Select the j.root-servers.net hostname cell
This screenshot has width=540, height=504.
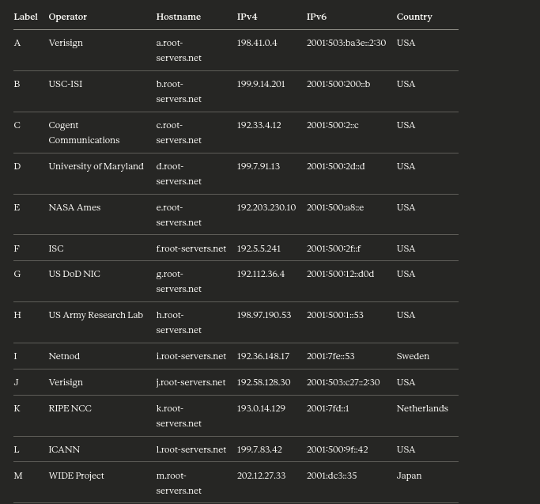[x=191, y=382]
